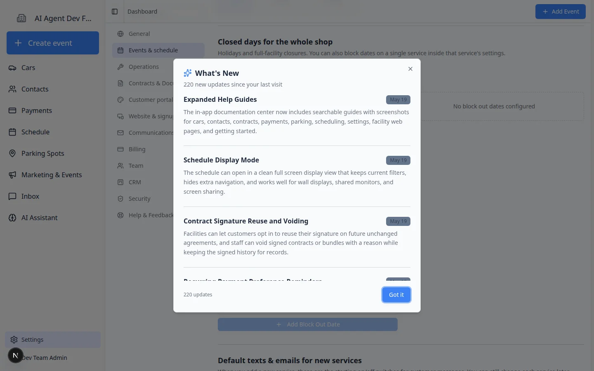Click the calendar icon beside Events & schedule
The image size is (594, 371).
(x=120, y=50)
